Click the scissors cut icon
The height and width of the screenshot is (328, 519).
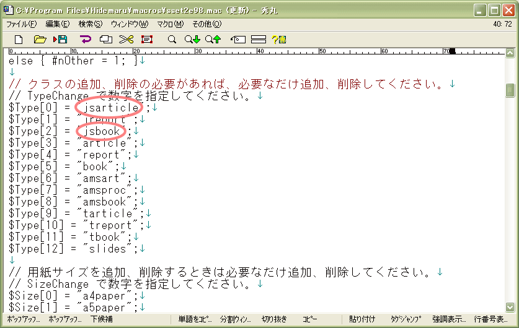point(126,40)
